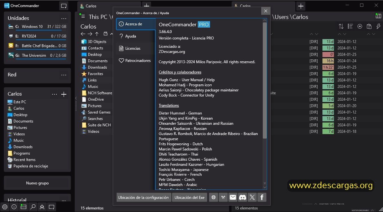The width and height of the screenshot is (383, 212).
Task: Click sort arrows icon in right pane toolbar
Action: click(x=341, y=26)
